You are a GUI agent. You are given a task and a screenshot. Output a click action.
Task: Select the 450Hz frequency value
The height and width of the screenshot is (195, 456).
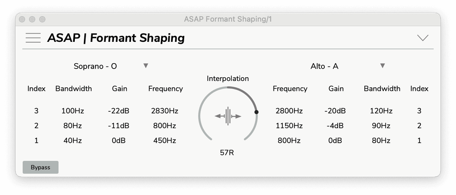165,140
